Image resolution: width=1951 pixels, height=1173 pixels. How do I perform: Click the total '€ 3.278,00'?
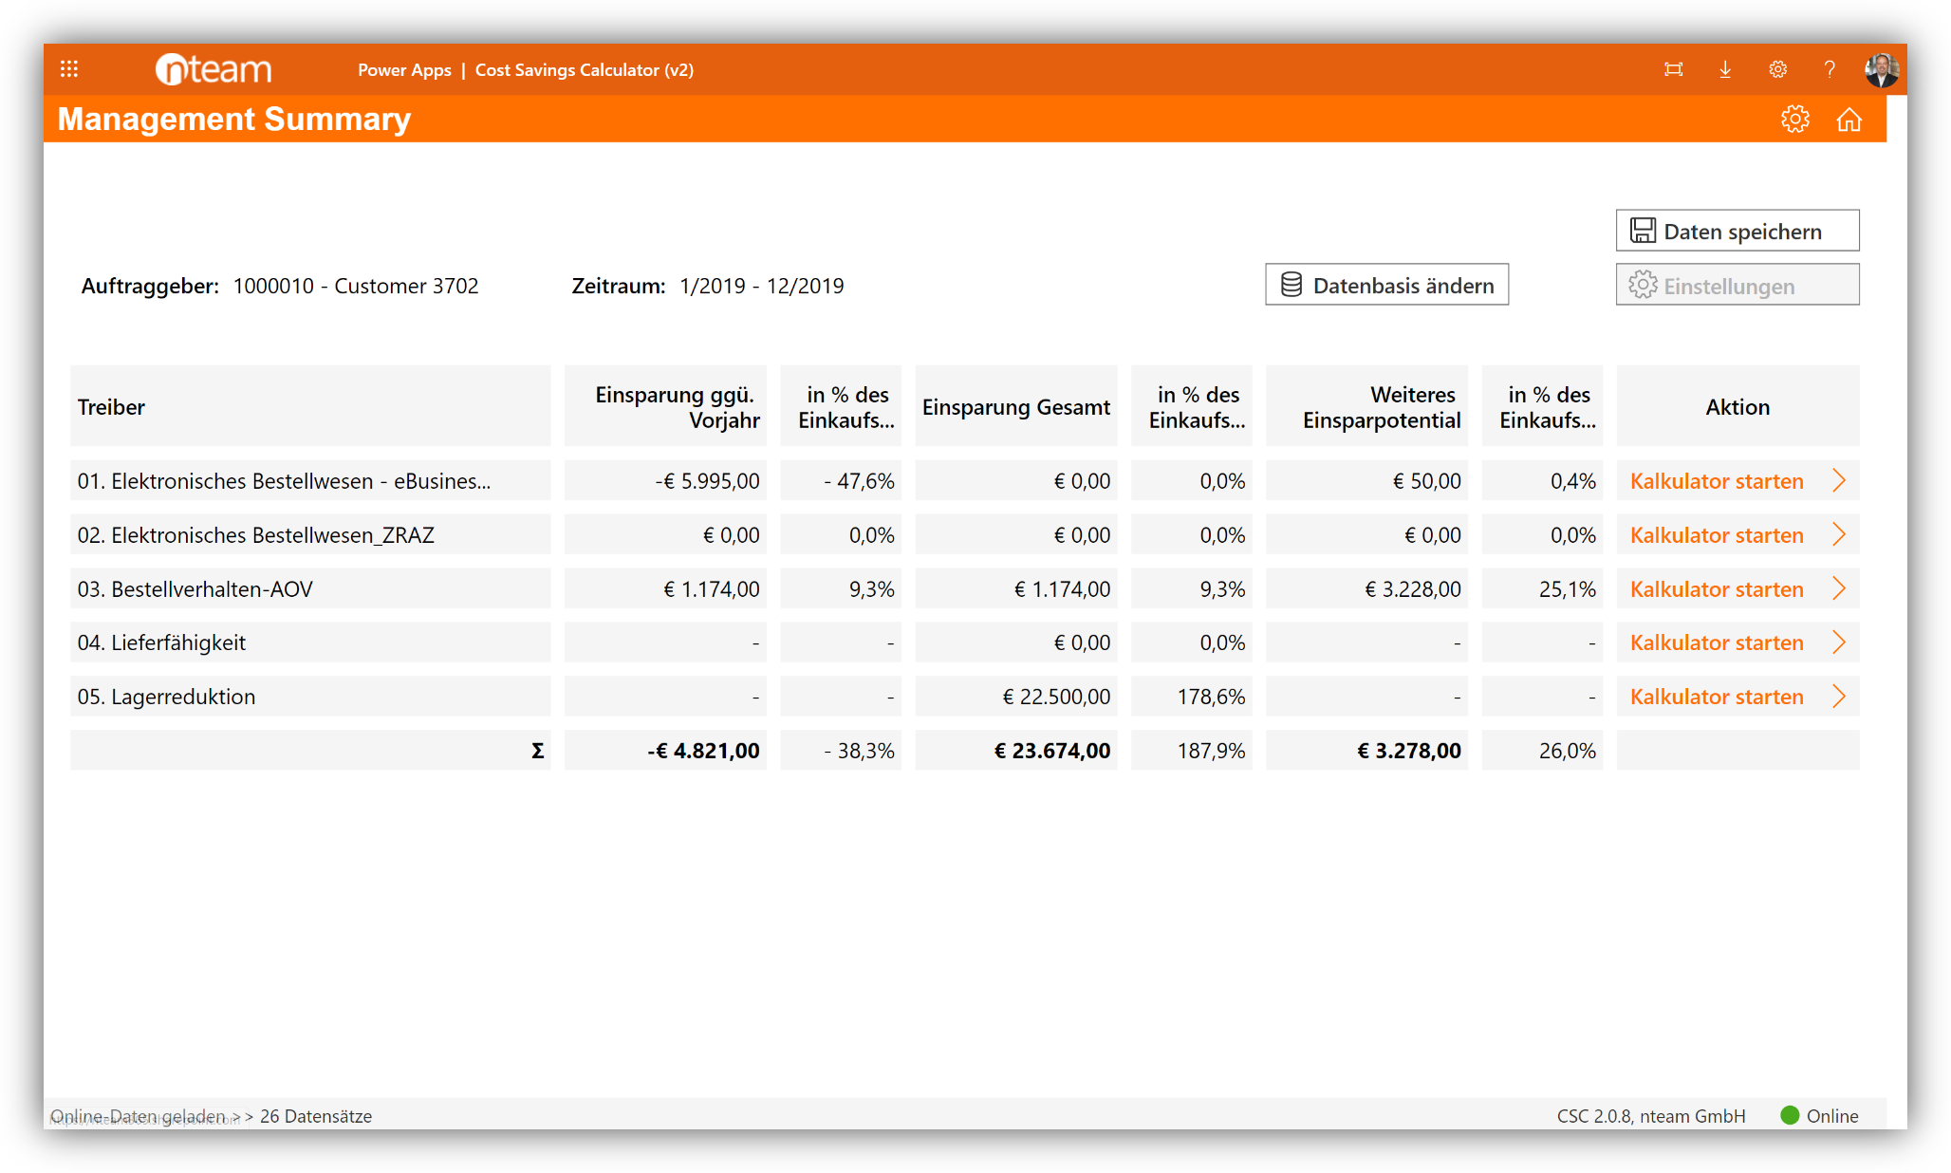(x=1409, y=751)
